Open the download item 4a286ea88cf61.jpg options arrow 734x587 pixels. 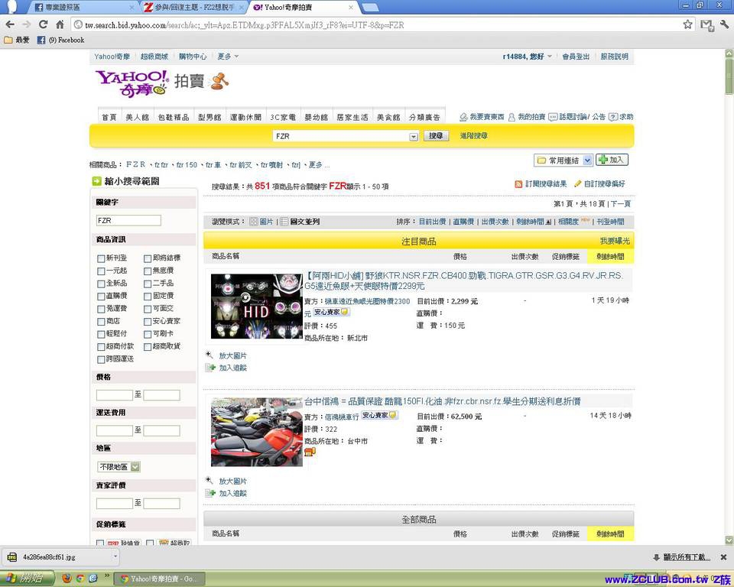[115, 556]
